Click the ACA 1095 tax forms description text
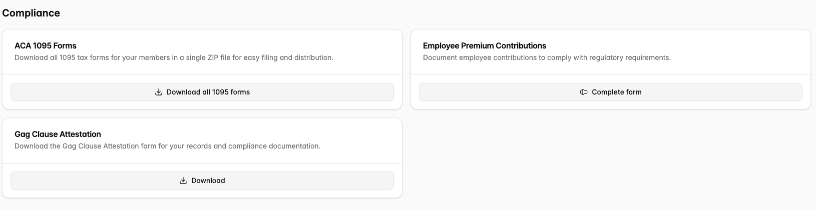The image size is (816, 210). point(174,57)
